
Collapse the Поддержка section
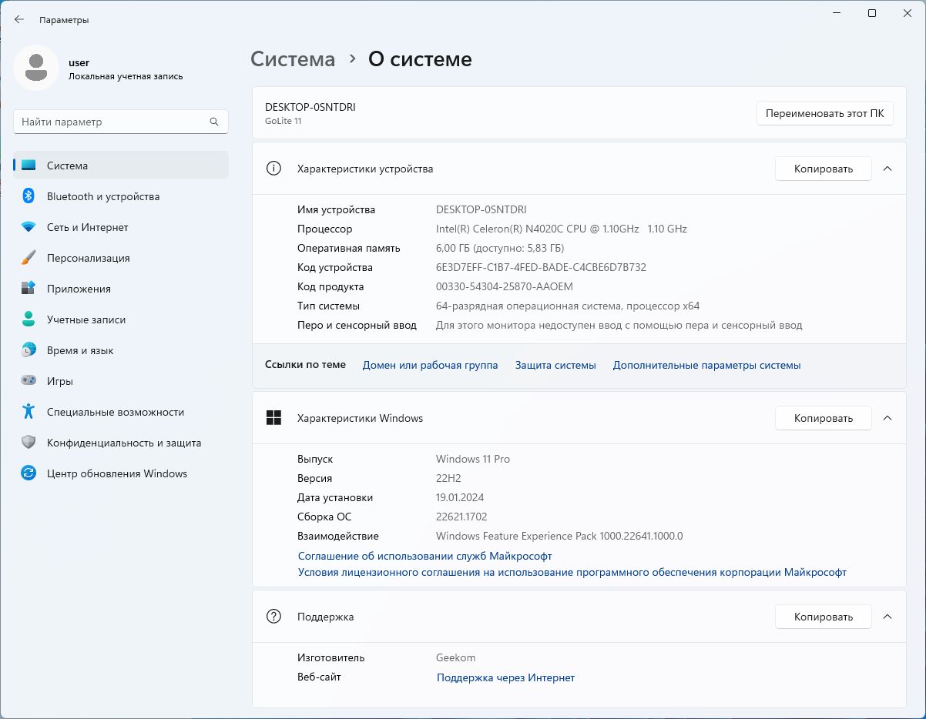[x=887, y=617]
